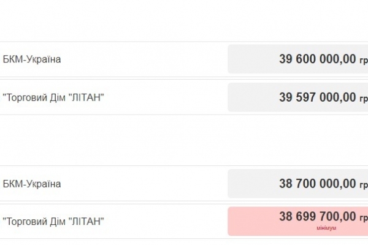The image size is (368, 245).
Task: Click the red "мінімум" label
Action: coord(326,228)
